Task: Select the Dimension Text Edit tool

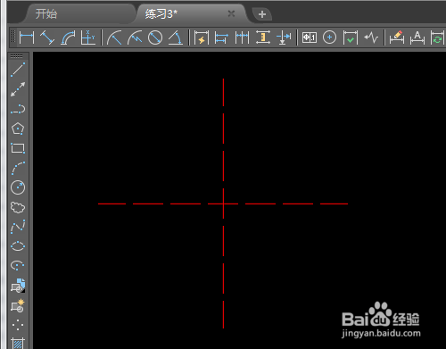Action: pos(417,37)
